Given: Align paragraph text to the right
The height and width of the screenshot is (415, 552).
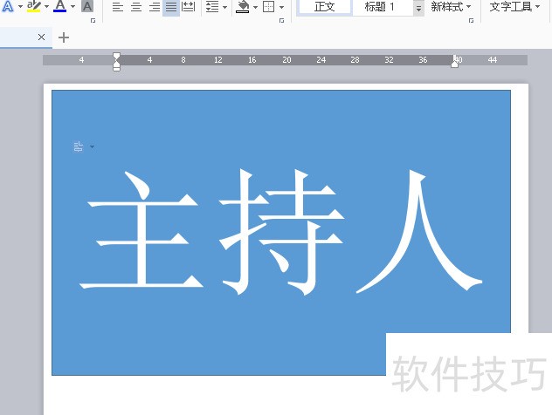Looking at the screenshot, I should click(x=154, y=7).
